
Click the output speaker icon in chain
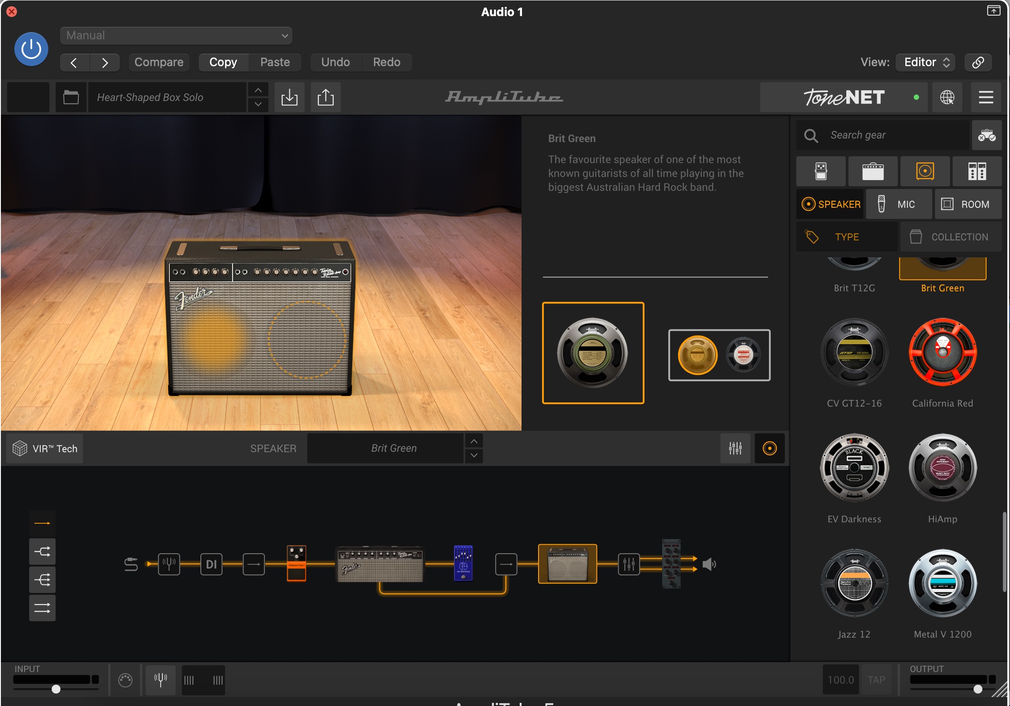pyautogui.click(x=709, y=564)
